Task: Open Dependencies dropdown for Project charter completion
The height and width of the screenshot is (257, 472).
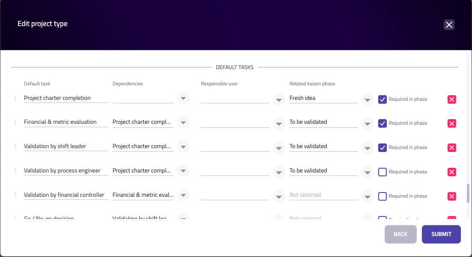Action: pos(183,98)
